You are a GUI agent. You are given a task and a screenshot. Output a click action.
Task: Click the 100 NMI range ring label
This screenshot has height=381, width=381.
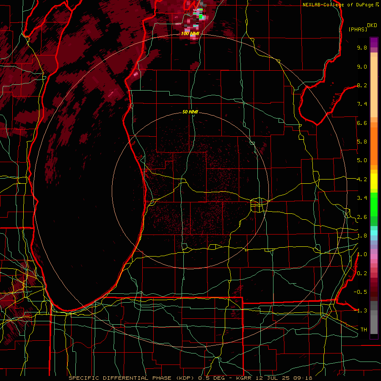190,33
